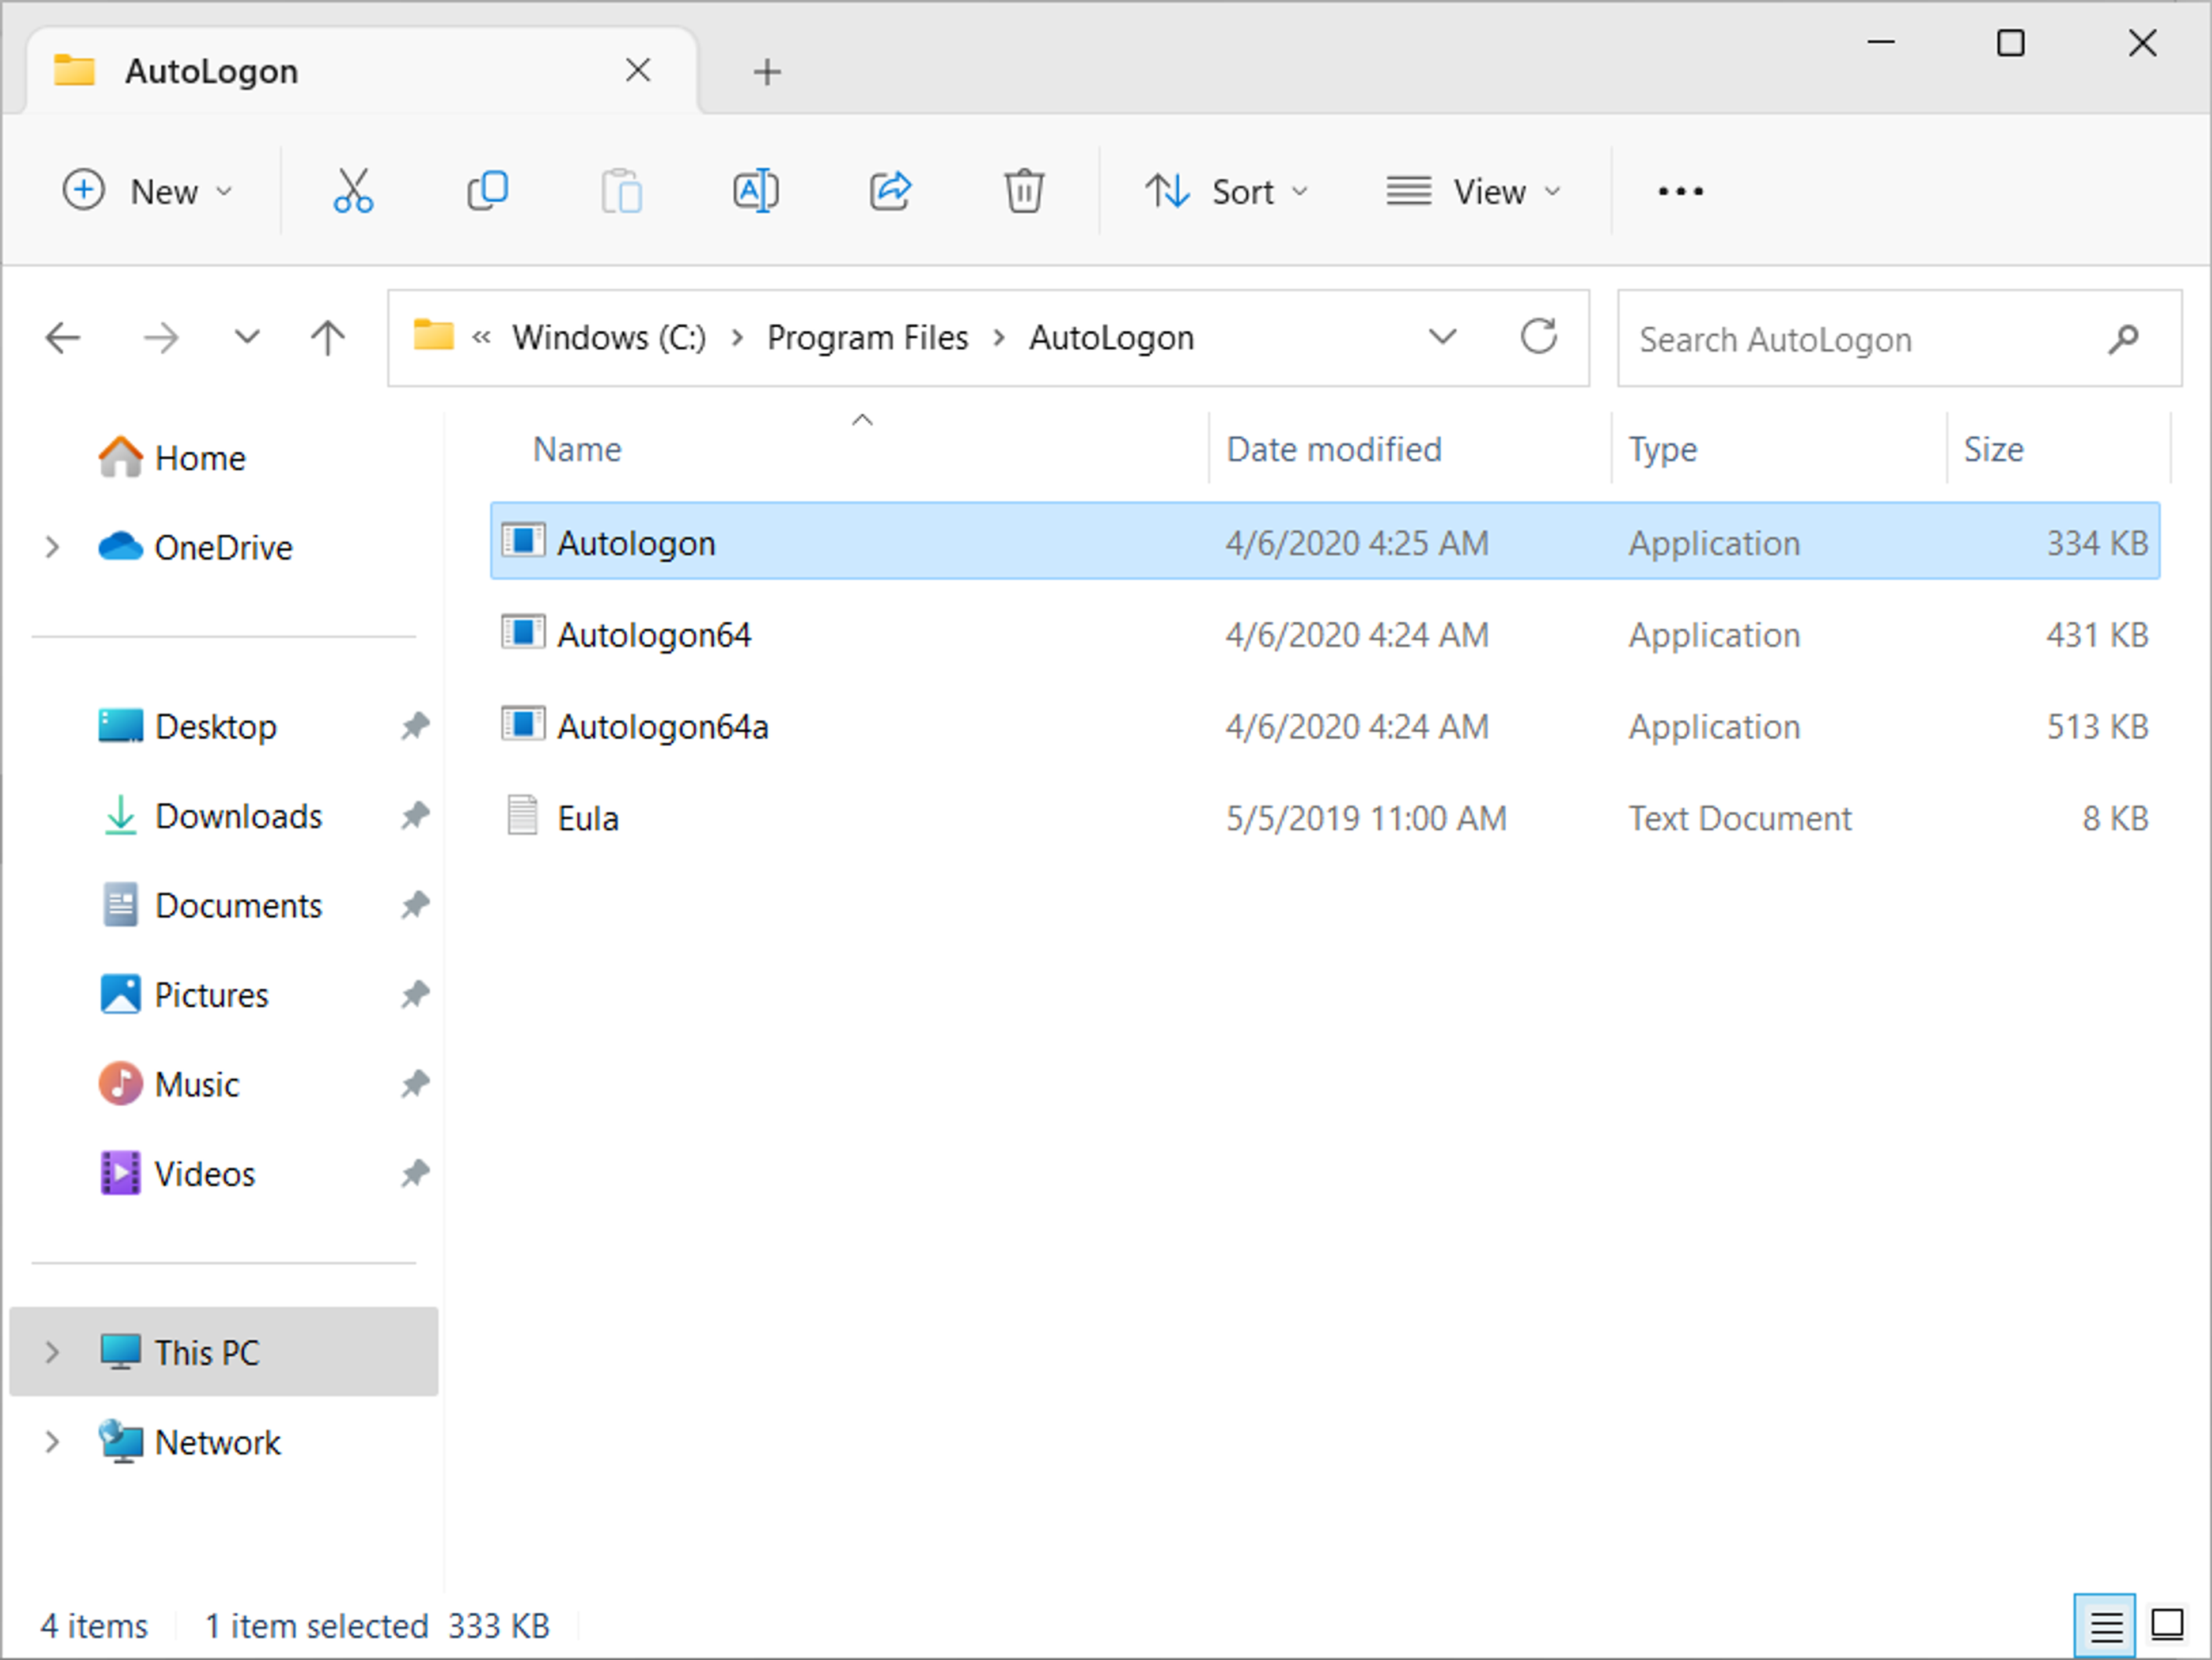Show hidden breadcrumb path chevrons
Viewport: 2212px width, 1660px height.
[482, 337]
